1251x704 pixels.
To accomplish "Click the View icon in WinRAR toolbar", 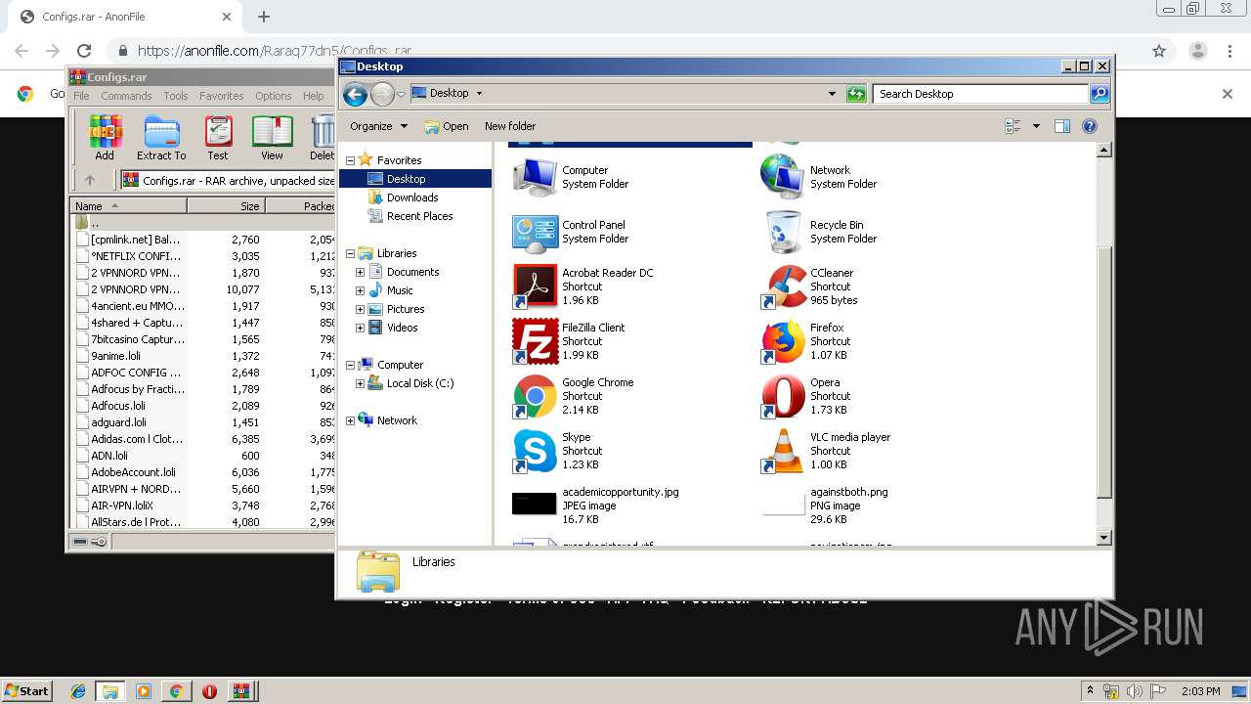I will tap(272, 138).
